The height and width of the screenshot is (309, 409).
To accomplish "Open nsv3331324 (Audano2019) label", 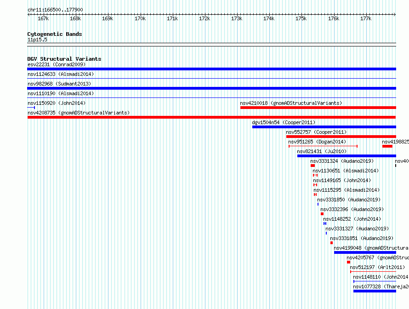I will [342, 161].
